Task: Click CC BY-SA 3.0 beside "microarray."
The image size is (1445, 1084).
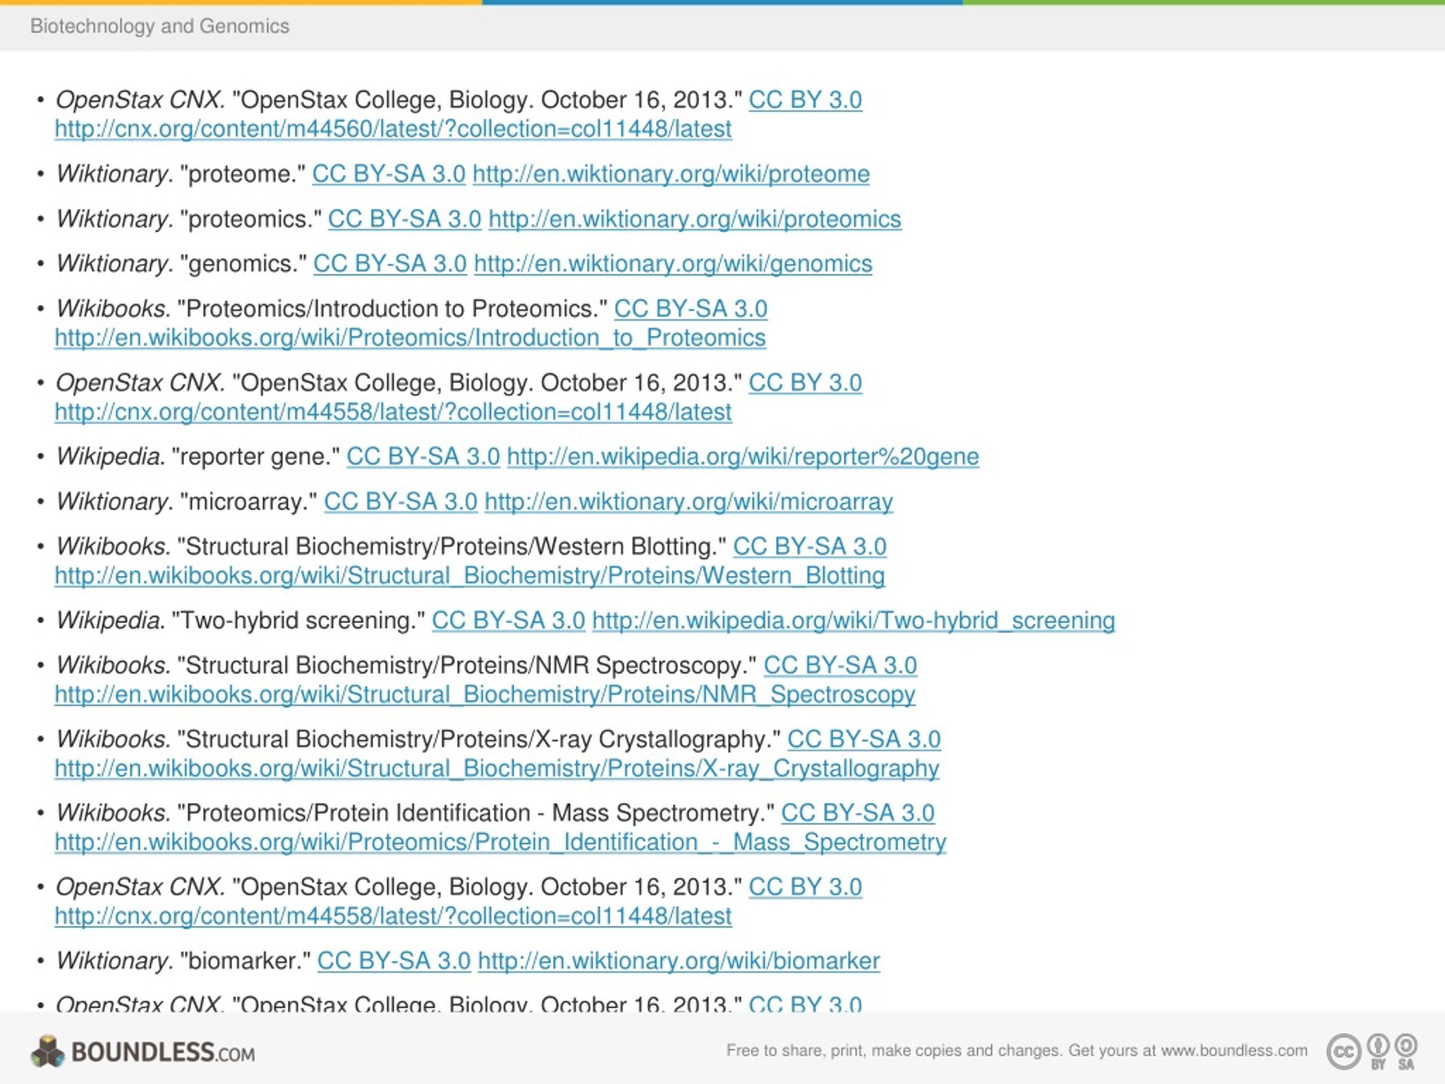Action: tap(400, 502)
